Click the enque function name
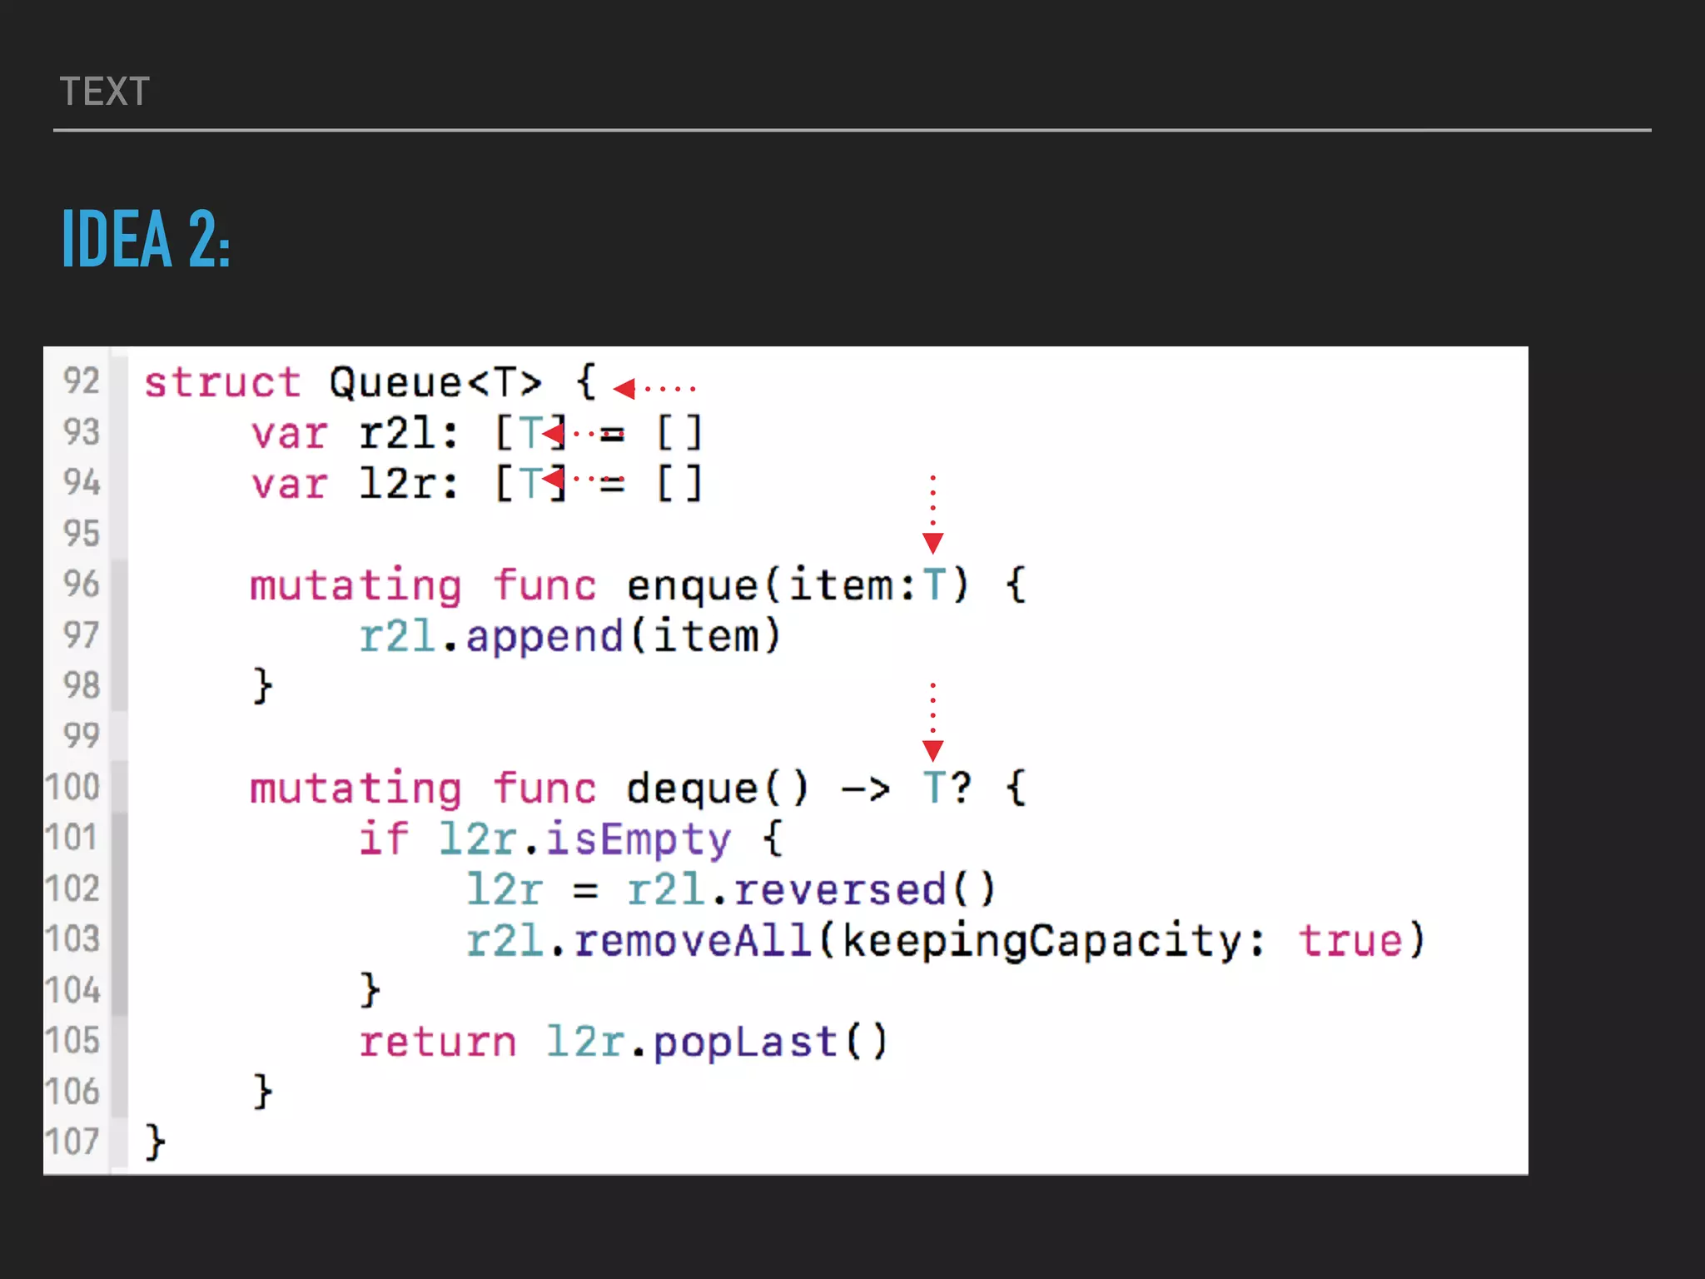This screenshot has width=1705, height=1279. [691, 585]
